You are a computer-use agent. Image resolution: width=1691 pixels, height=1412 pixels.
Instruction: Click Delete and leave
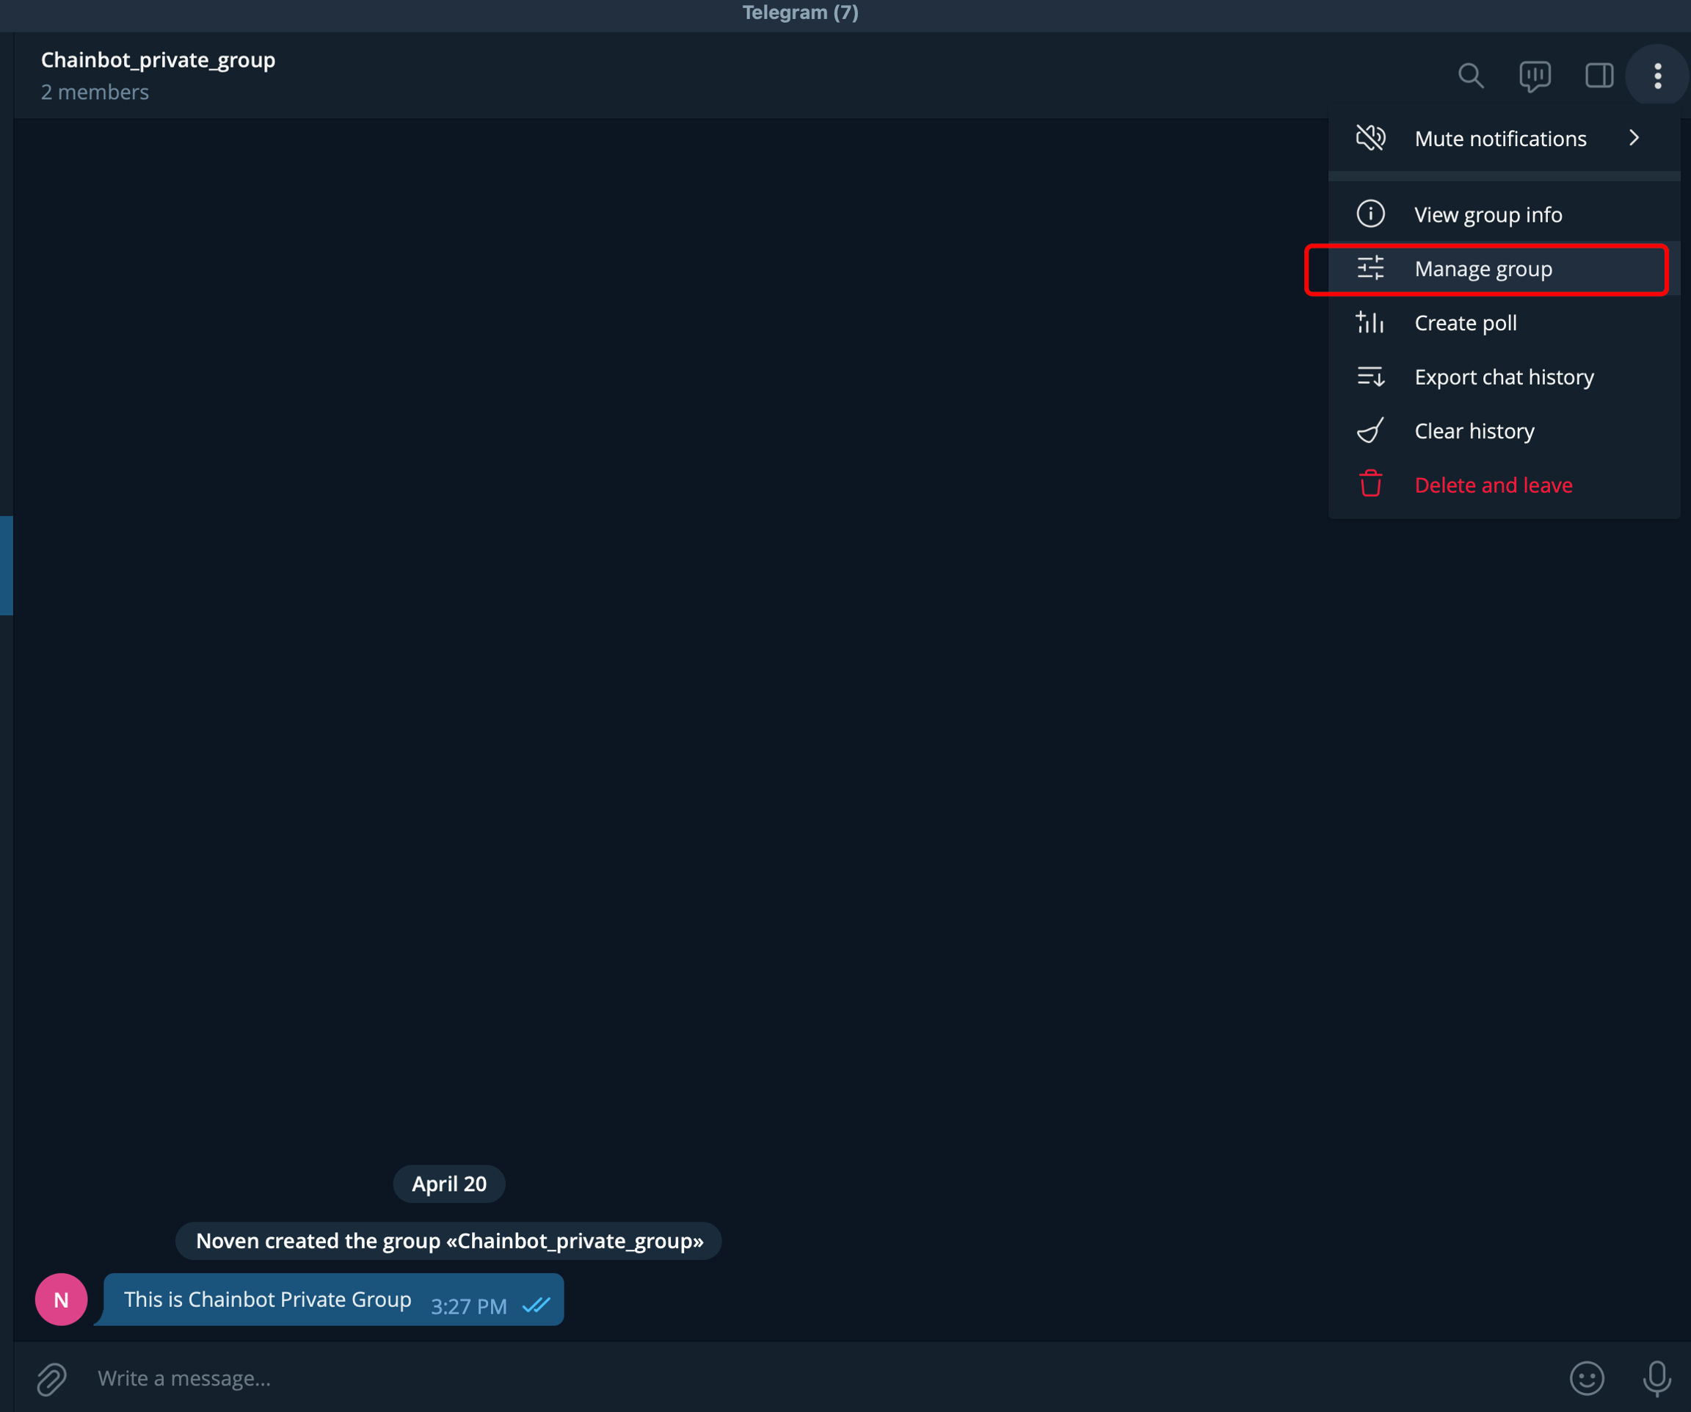[1493, 485]
